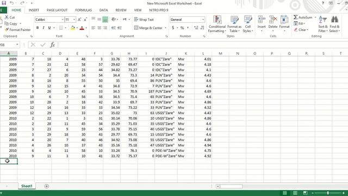The width and height of the screenshot is (348, 196).
Task: Open the AutoSum dropdown arrow
Action: 315,17
